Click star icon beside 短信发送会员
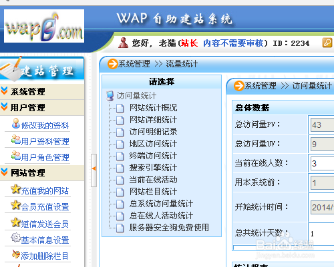Screen dimensions: 334x267 [15, 222]
